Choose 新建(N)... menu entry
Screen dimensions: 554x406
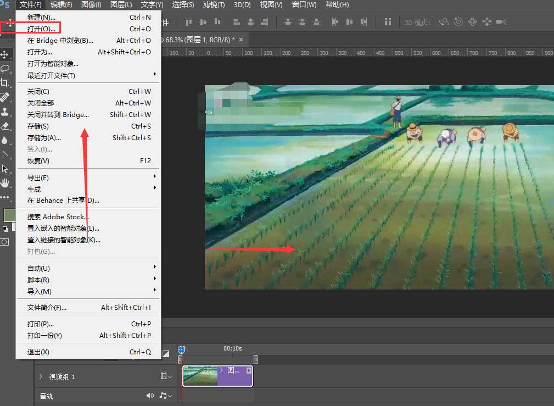click(x=88, y=17)
